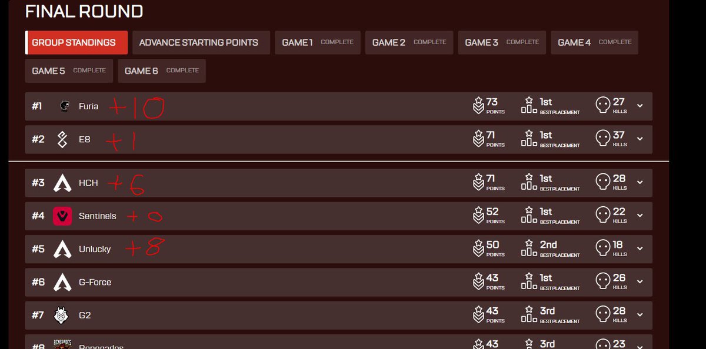Click the points badge icon for Sentinels
Viewport: 706px width, 349px height.
(x=478, y=215)
